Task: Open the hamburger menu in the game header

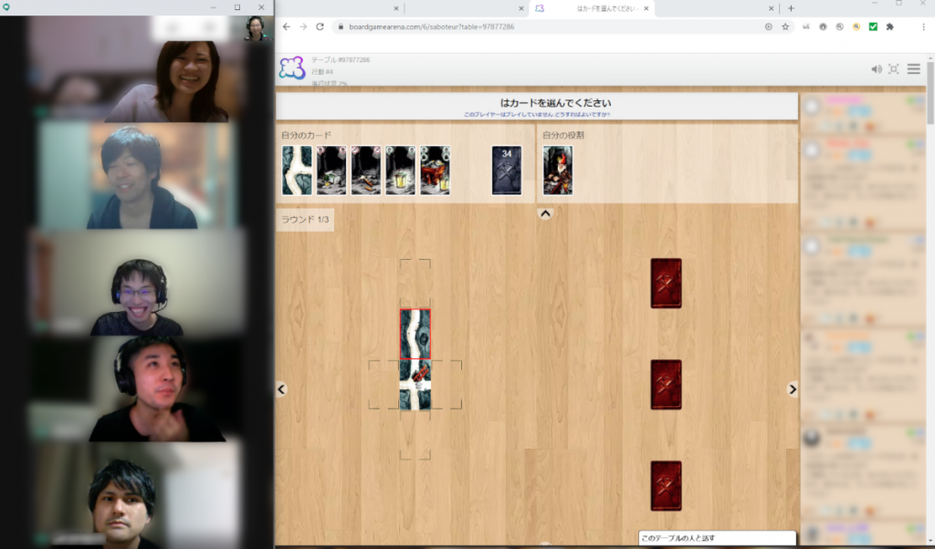Action: click(x=913, y=69)
